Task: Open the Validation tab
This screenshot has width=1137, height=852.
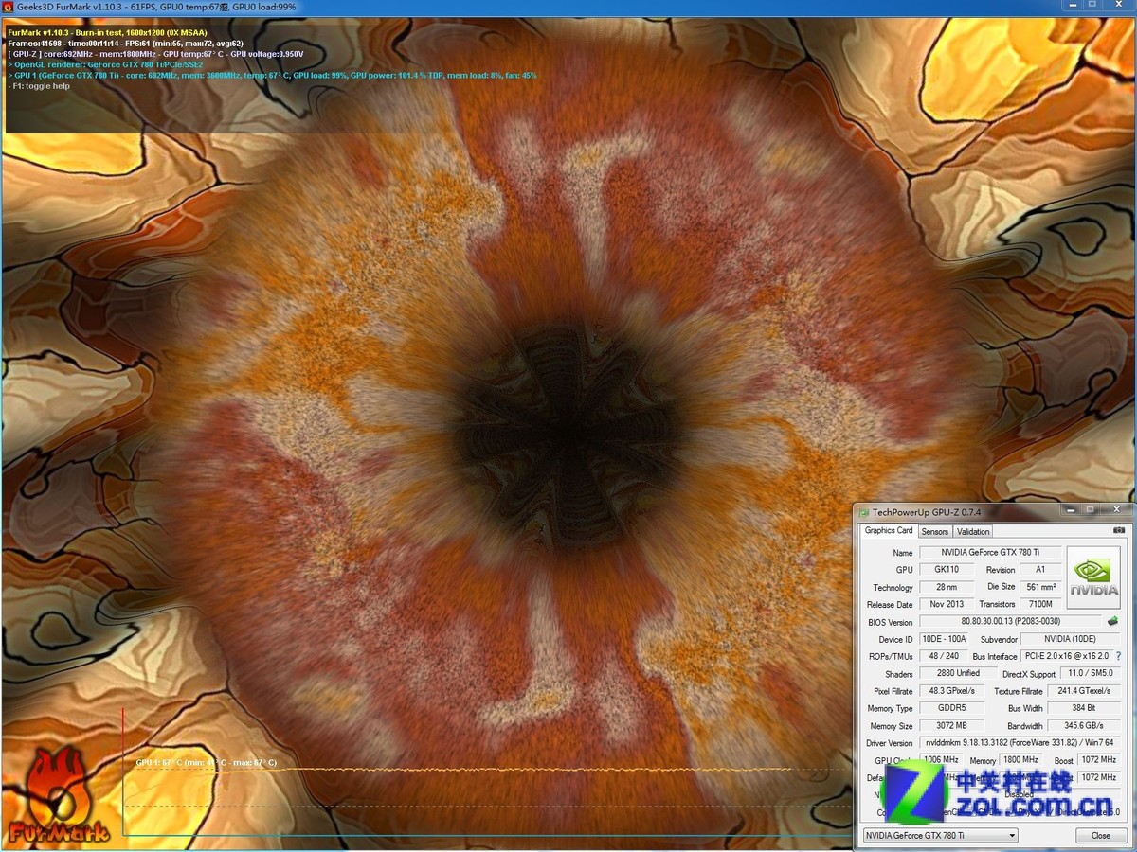Action: 973,532
